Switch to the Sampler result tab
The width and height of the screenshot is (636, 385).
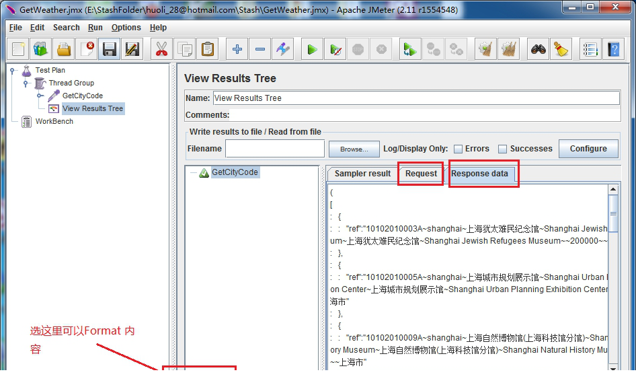(362, 174)
